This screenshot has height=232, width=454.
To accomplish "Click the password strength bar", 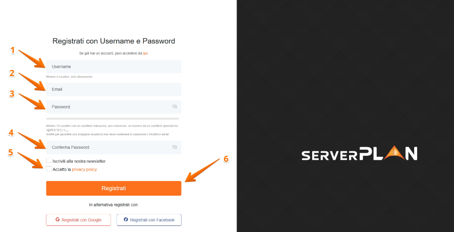I will (x=113, y=119).
